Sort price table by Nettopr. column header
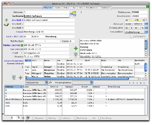152x125 pixels. (69, 87)
